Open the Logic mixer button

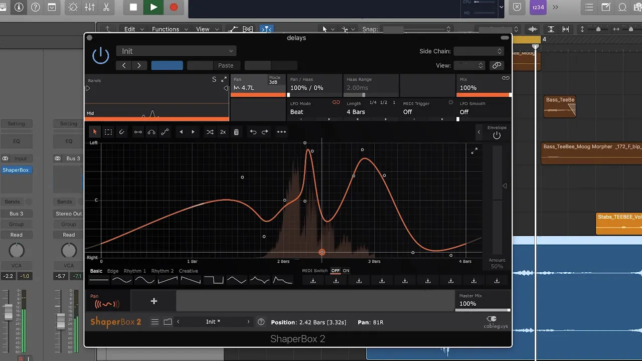90,7
